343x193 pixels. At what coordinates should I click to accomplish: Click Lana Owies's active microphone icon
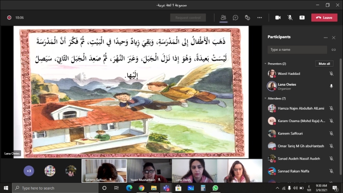[331, 86]
